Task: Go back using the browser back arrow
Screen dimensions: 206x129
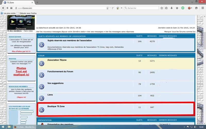Action: pyautogui.click(x=3, y=8)
